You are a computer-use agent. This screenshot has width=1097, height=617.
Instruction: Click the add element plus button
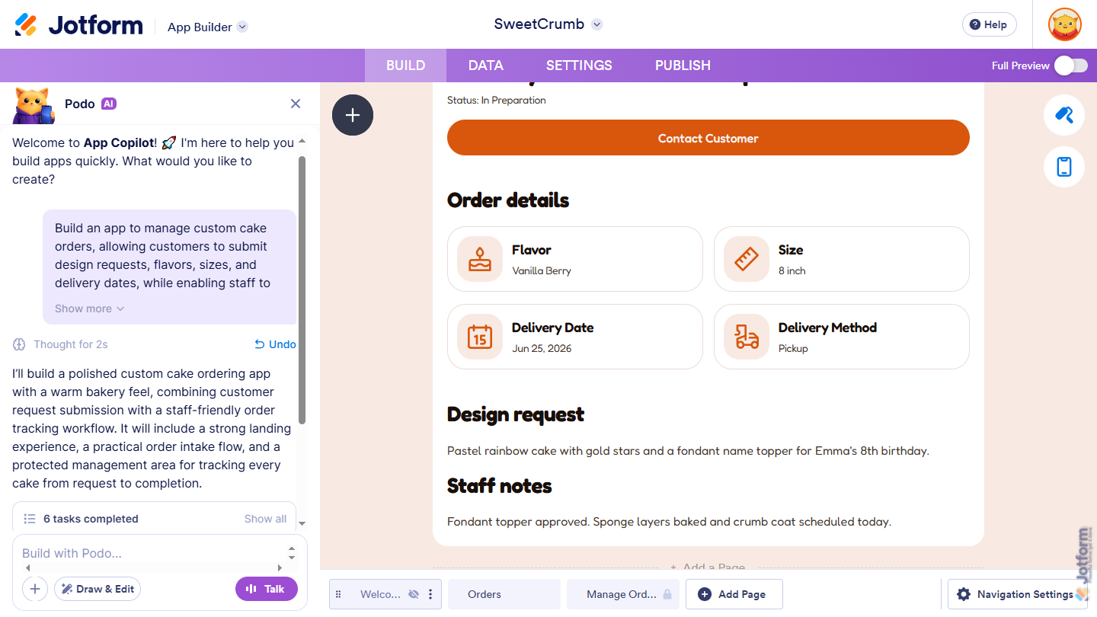[353, 115]
